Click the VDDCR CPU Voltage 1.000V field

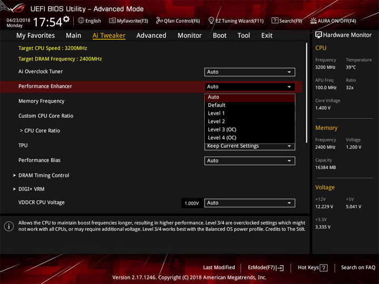tap(192, 203)
